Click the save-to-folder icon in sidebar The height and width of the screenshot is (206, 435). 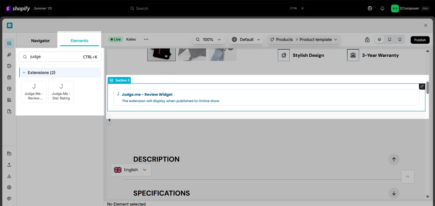click(x=9, y=153)
